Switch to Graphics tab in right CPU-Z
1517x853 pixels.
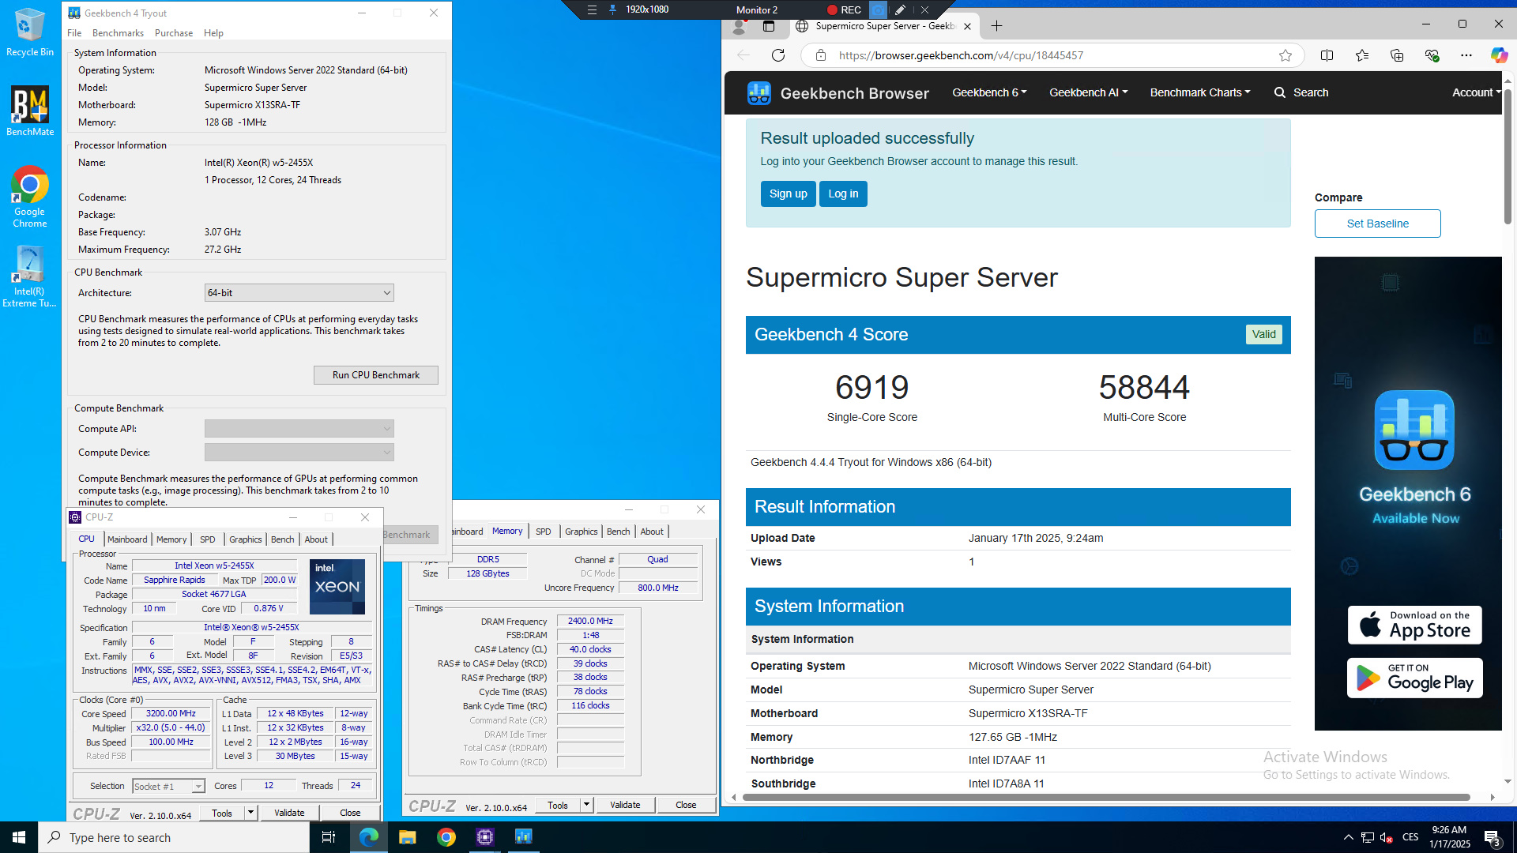[581, 532]
